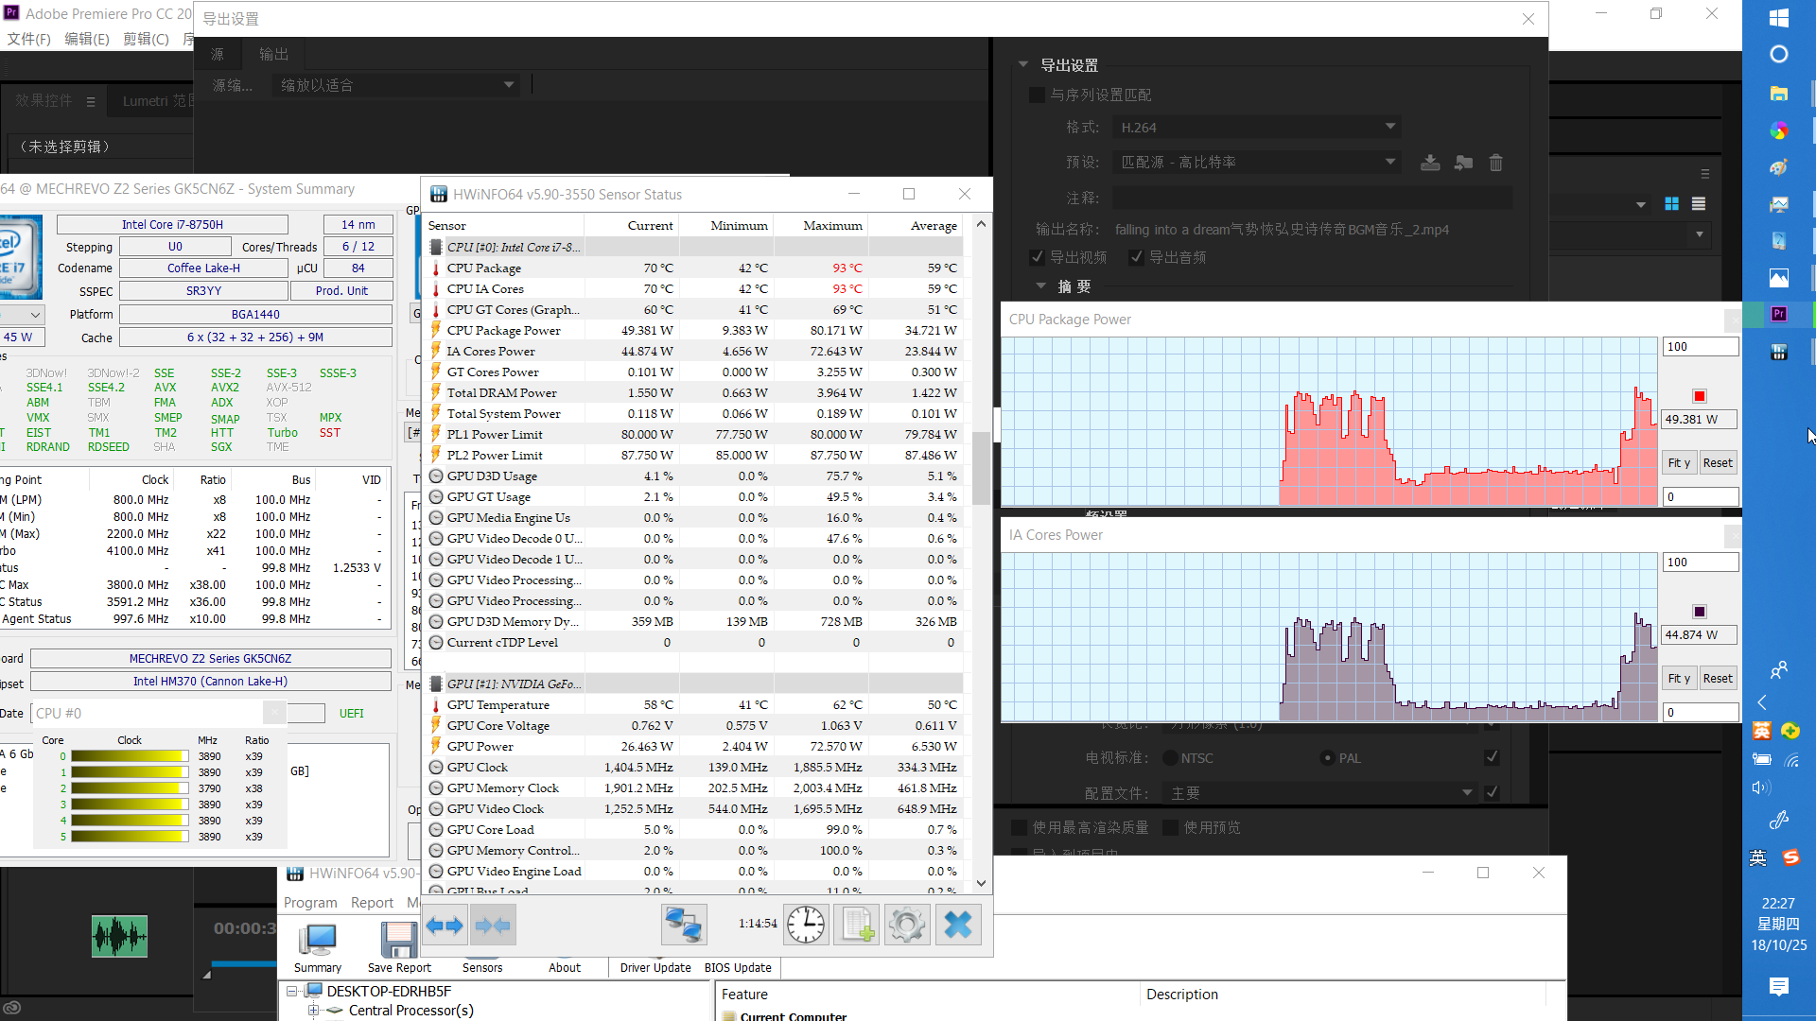The height and width of the screenshot is (1021, 1816).
Task: Click the Driver Update button
Action: tap(655, 968)
